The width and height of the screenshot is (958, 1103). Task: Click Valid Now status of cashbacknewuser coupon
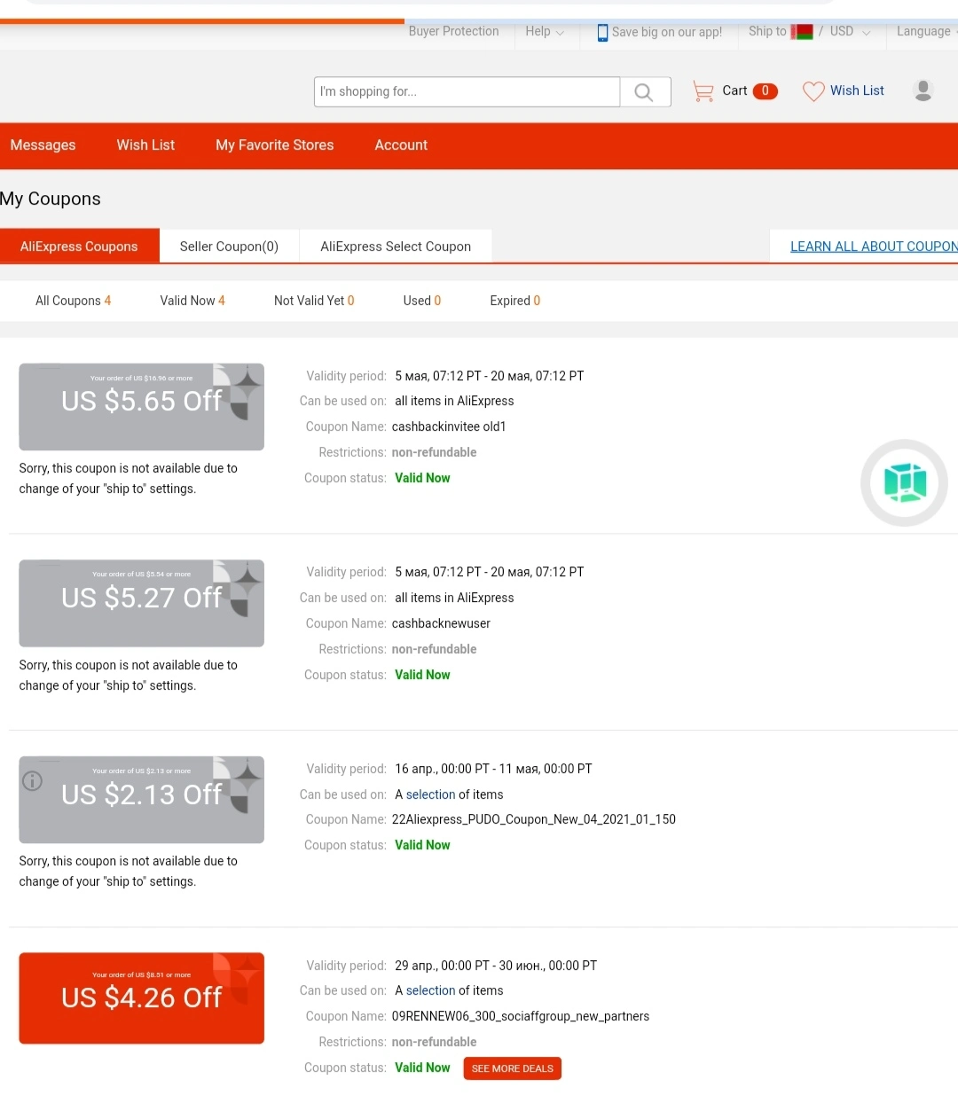(422, 675)
